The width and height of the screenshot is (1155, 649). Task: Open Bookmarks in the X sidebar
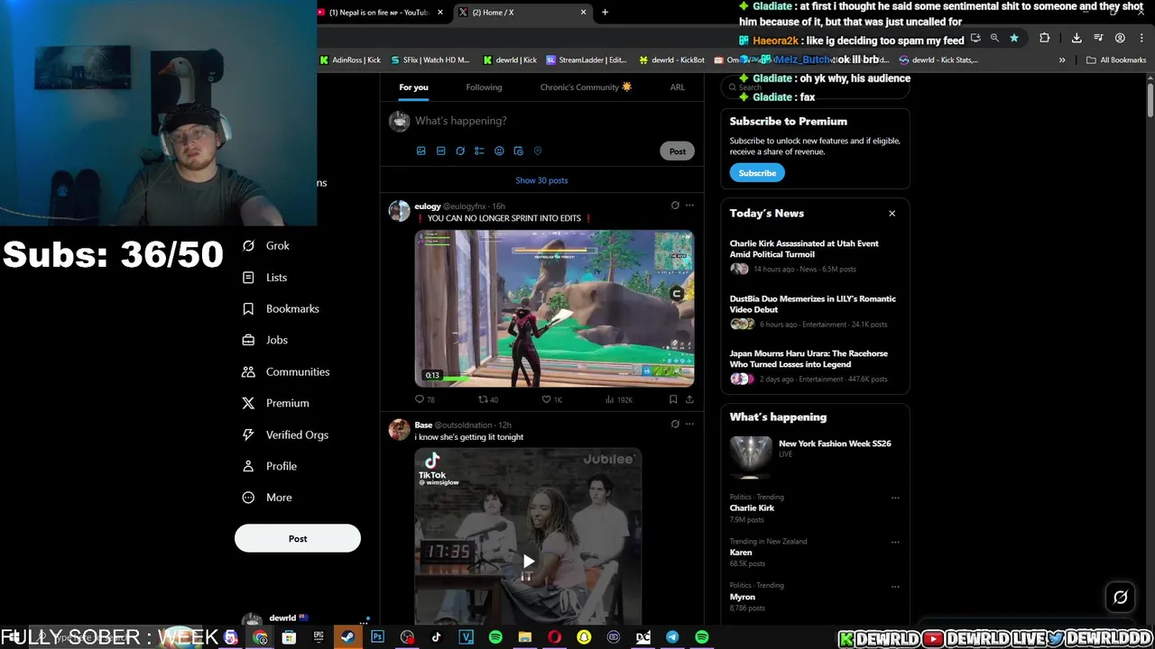point(281,309)
